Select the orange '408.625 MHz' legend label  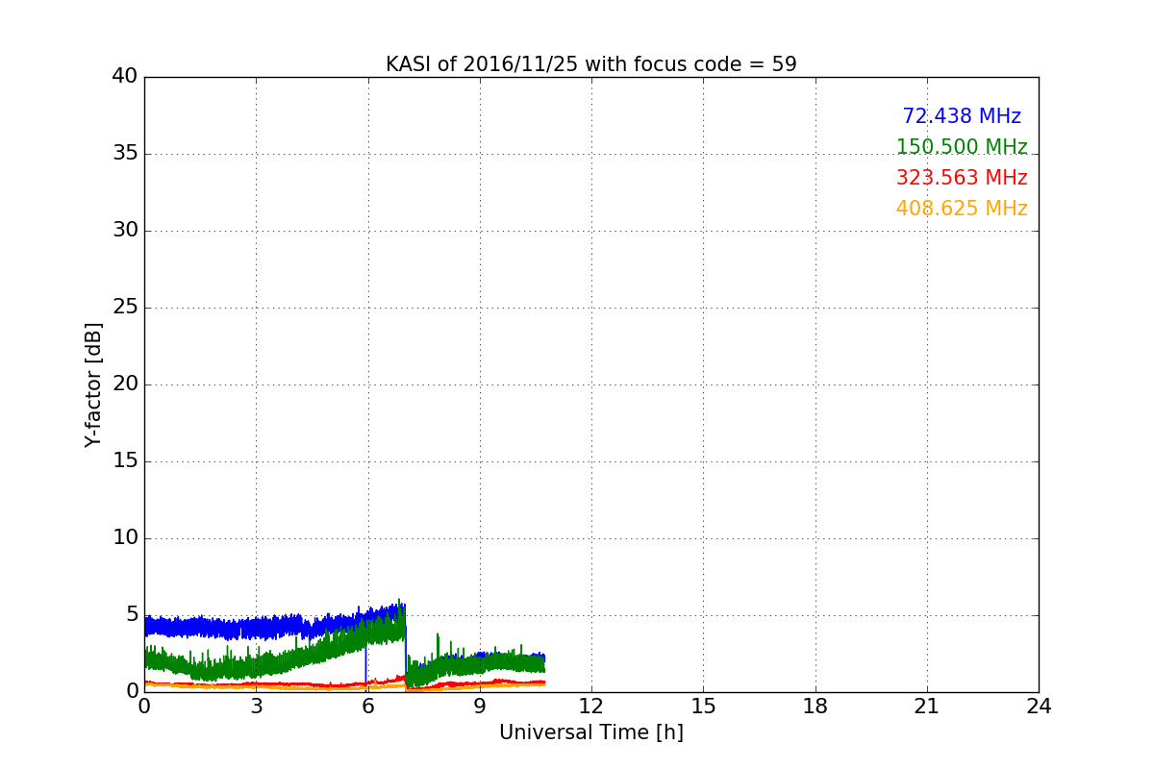pos(962,209)
